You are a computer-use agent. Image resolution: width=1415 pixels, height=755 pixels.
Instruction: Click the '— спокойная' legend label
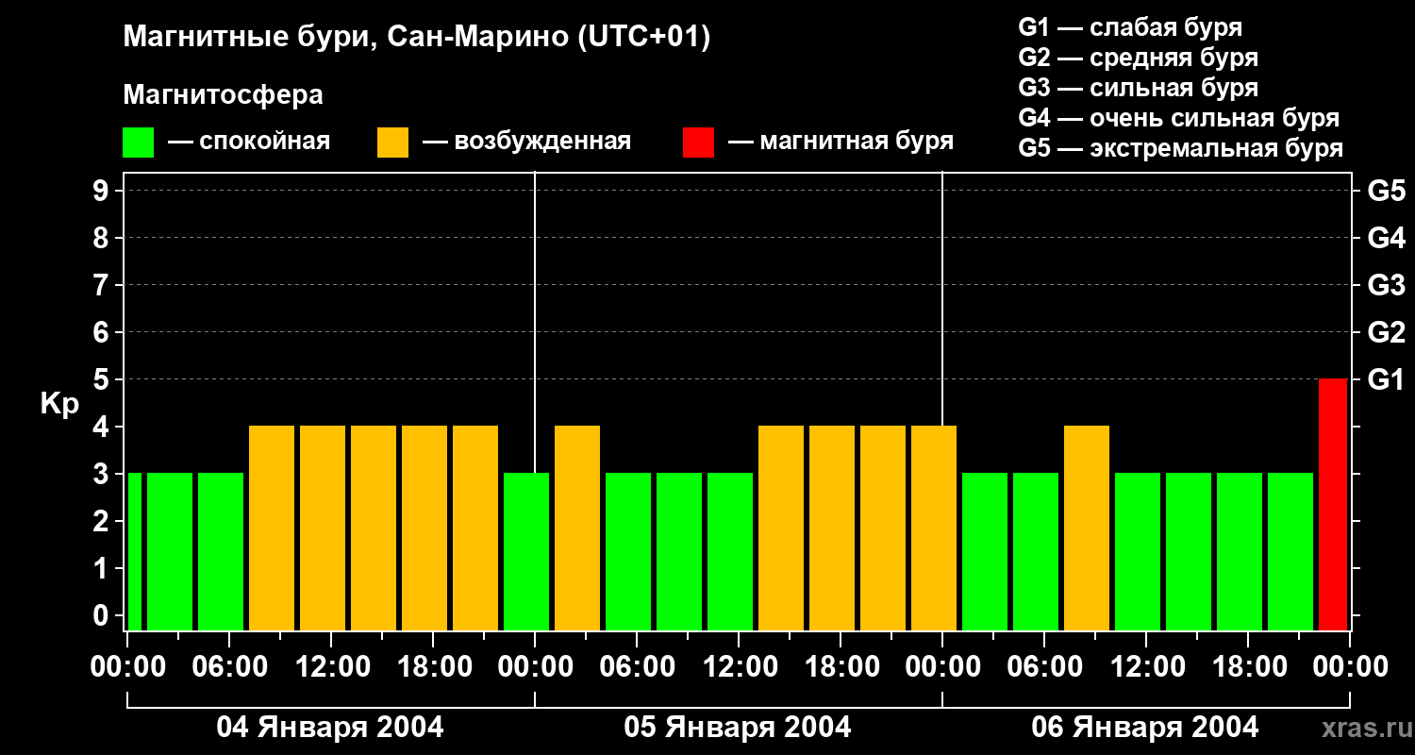click(x=249, y=142)
